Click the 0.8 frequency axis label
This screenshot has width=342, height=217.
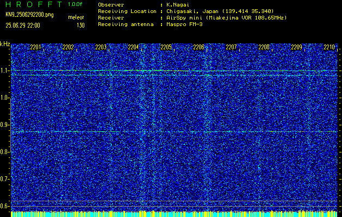[5, 152]
